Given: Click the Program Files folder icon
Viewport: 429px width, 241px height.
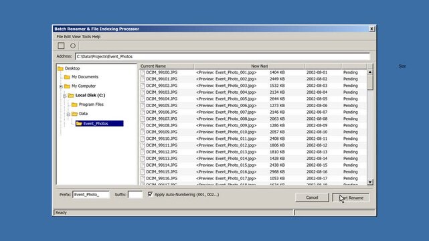Looking at the screenshot, I should pos(74,104).
